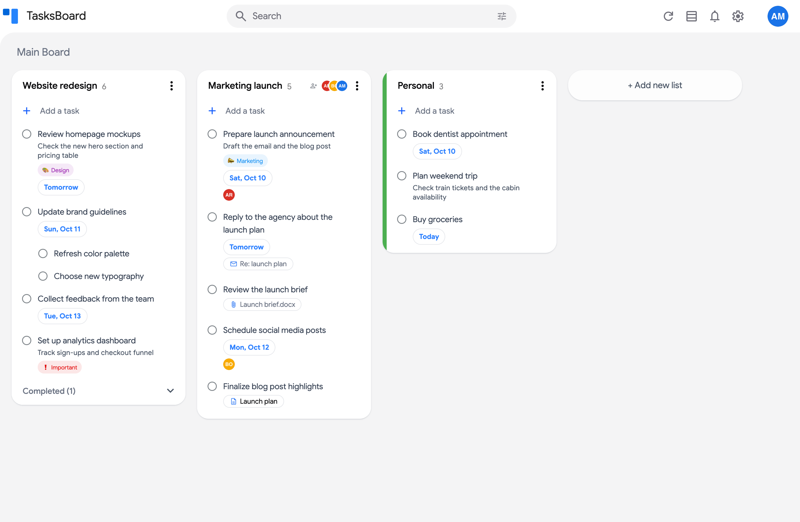800x522 pixels.
Task: Click + Add new list
Action: (x=655, y=86)
